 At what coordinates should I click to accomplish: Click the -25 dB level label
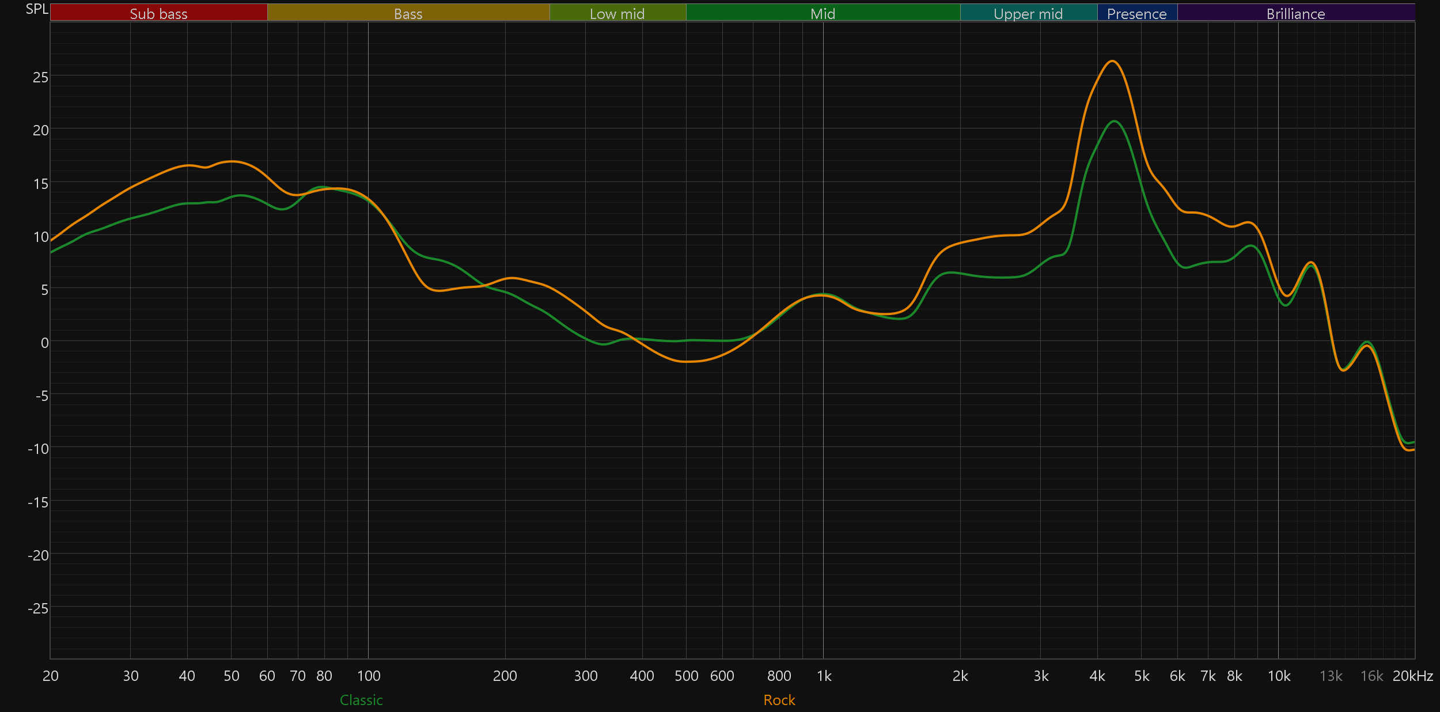(38, 608)
